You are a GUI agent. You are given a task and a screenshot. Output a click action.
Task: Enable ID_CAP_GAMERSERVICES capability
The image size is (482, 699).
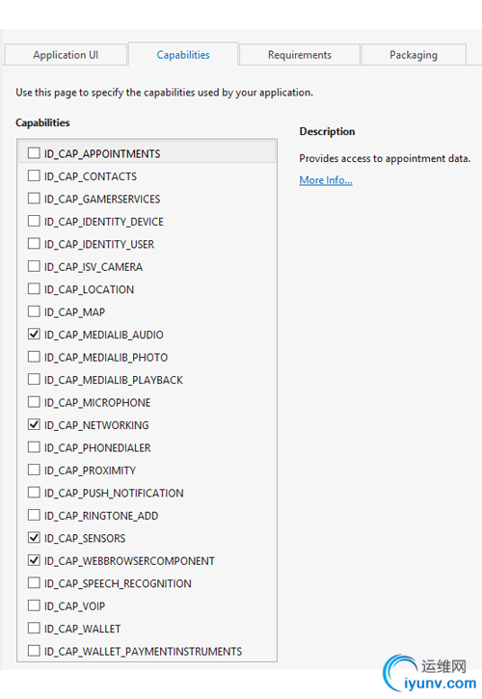click(x=34, y=199)
